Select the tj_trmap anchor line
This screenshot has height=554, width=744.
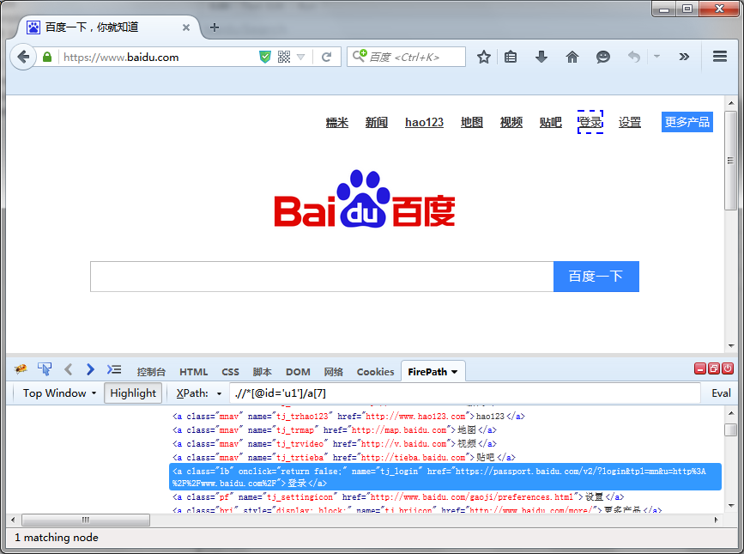(x=334, y=430)
